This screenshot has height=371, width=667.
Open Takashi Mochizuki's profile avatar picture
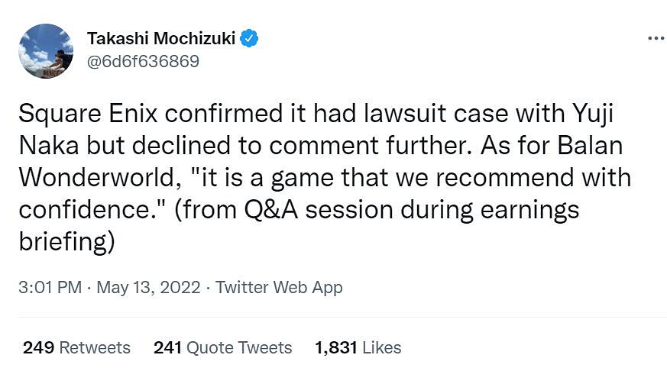pyautogui.click(x=45, y=50)
